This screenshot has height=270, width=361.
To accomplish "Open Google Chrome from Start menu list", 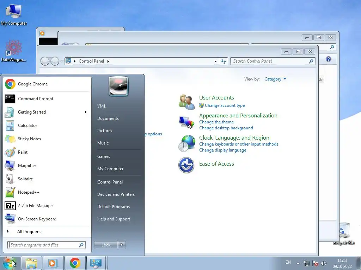I will pos(47,84).
